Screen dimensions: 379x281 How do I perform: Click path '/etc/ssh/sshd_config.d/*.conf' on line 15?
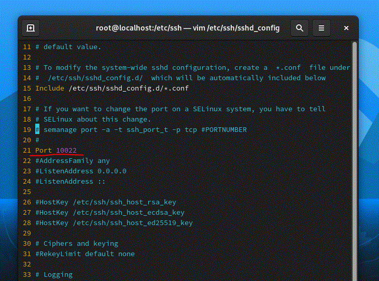pos(129,88)
